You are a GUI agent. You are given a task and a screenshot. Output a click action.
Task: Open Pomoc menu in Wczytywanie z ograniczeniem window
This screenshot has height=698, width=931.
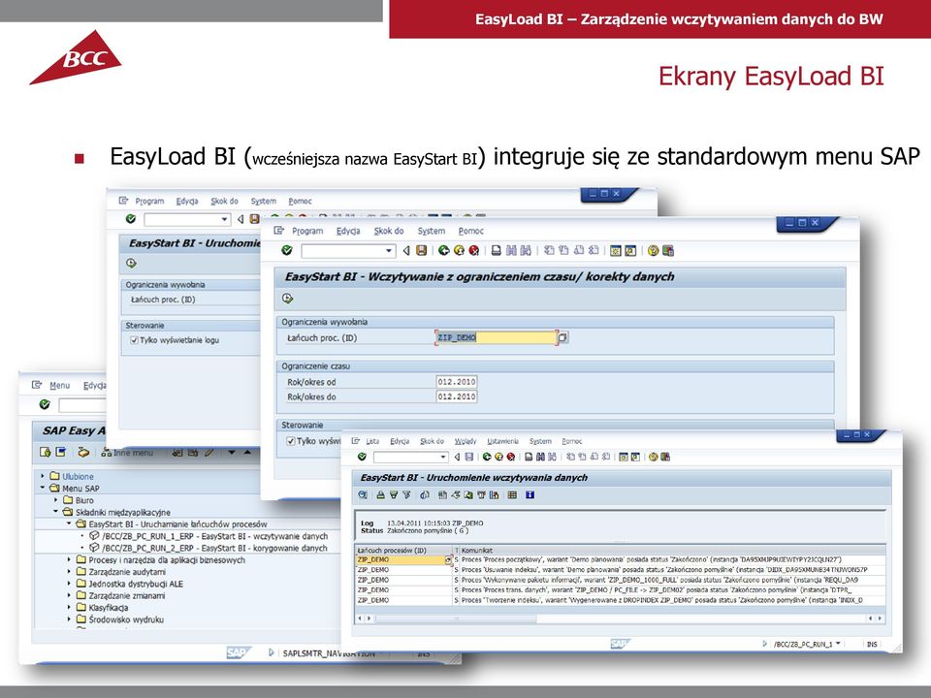(x=471, y=231)
